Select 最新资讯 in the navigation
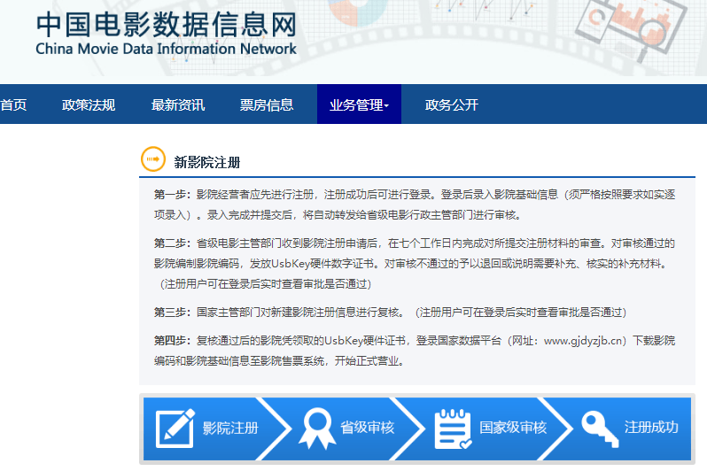The height and width of the screenshot is (471, 707). pos(178,104)
